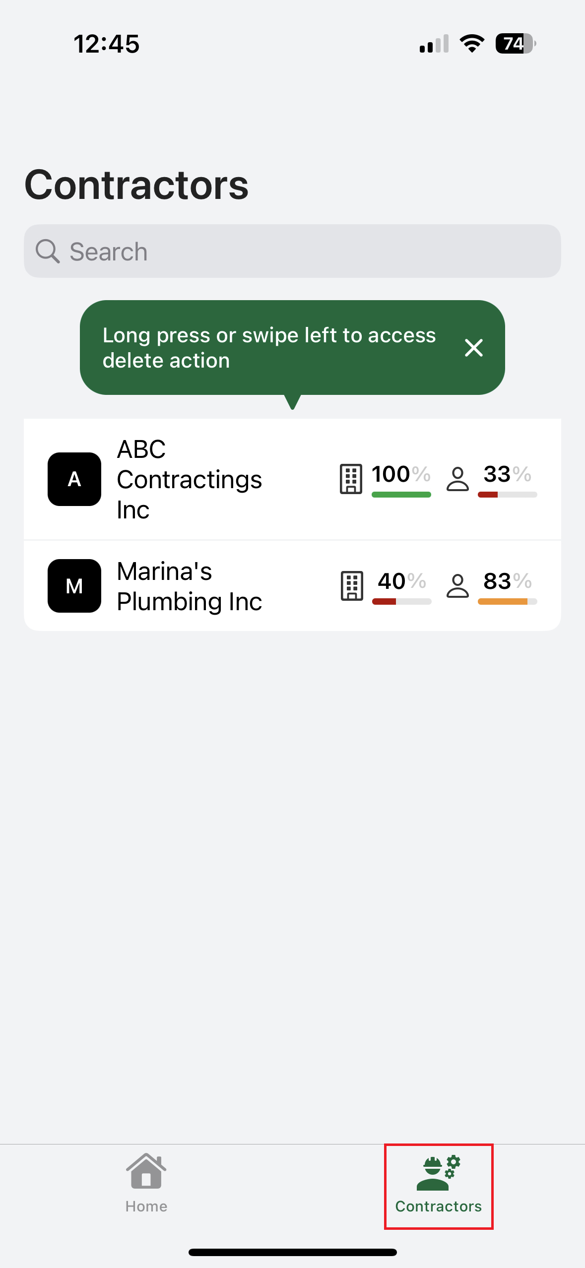Tap the red 33% progress bar
Screen dimensions: 585x1268
click(x=507, y=495)
